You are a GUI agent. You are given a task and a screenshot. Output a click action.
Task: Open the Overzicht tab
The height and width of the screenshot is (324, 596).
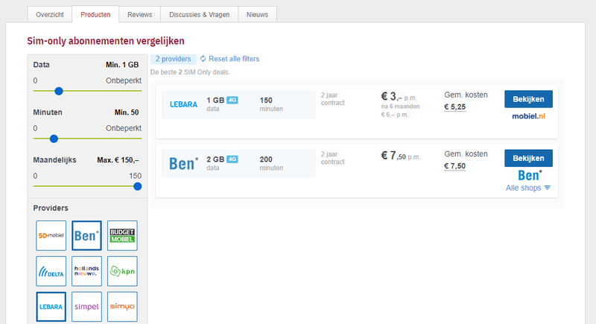tap(50, 14)
